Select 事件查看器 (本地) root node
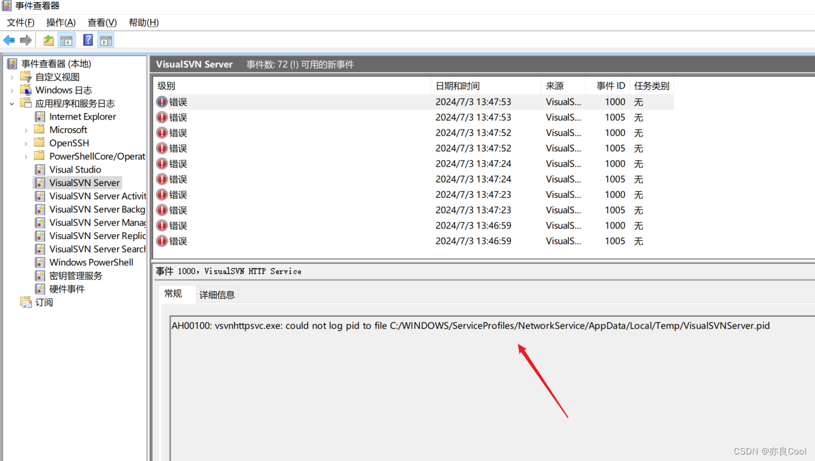Image resolution: width=815 pixels, height=461 pixels. tap(56, 64)
